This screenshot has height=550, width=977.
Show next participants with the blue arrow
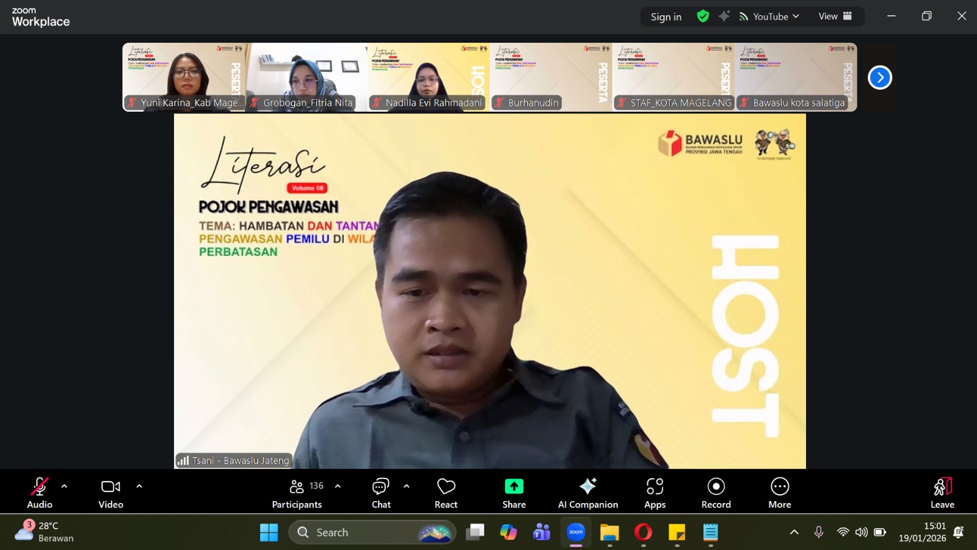coord(880,78)
